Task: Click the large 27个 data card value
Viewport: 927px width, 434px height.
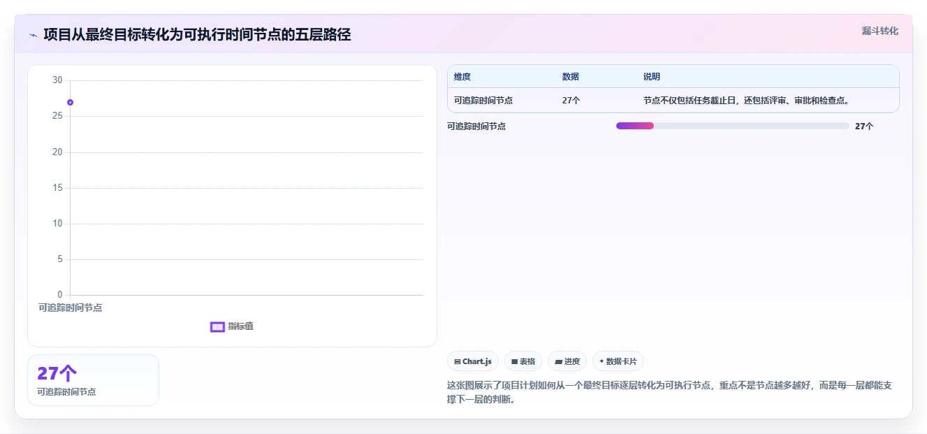Action: (57, 373)
